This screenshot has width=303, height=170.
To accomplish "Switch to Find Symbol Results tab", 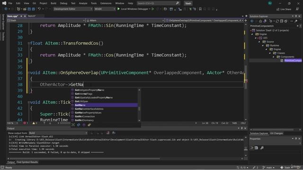I will click(x=27, y=162).
